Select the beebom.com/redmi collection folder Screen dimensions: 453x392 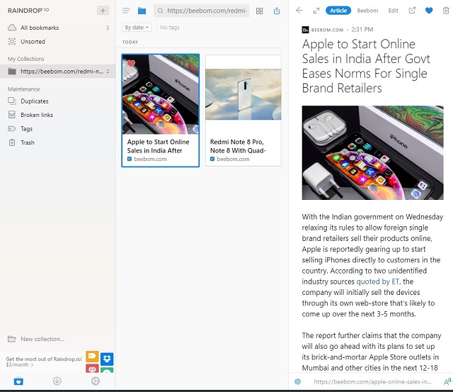tap(58, 71)
